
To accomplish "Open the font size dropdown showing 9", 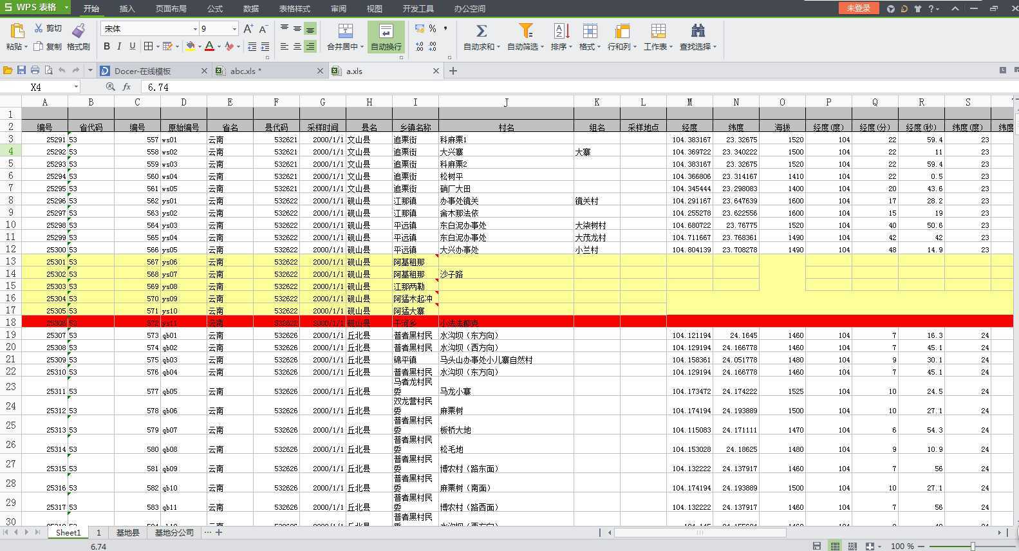I will 234,29.
